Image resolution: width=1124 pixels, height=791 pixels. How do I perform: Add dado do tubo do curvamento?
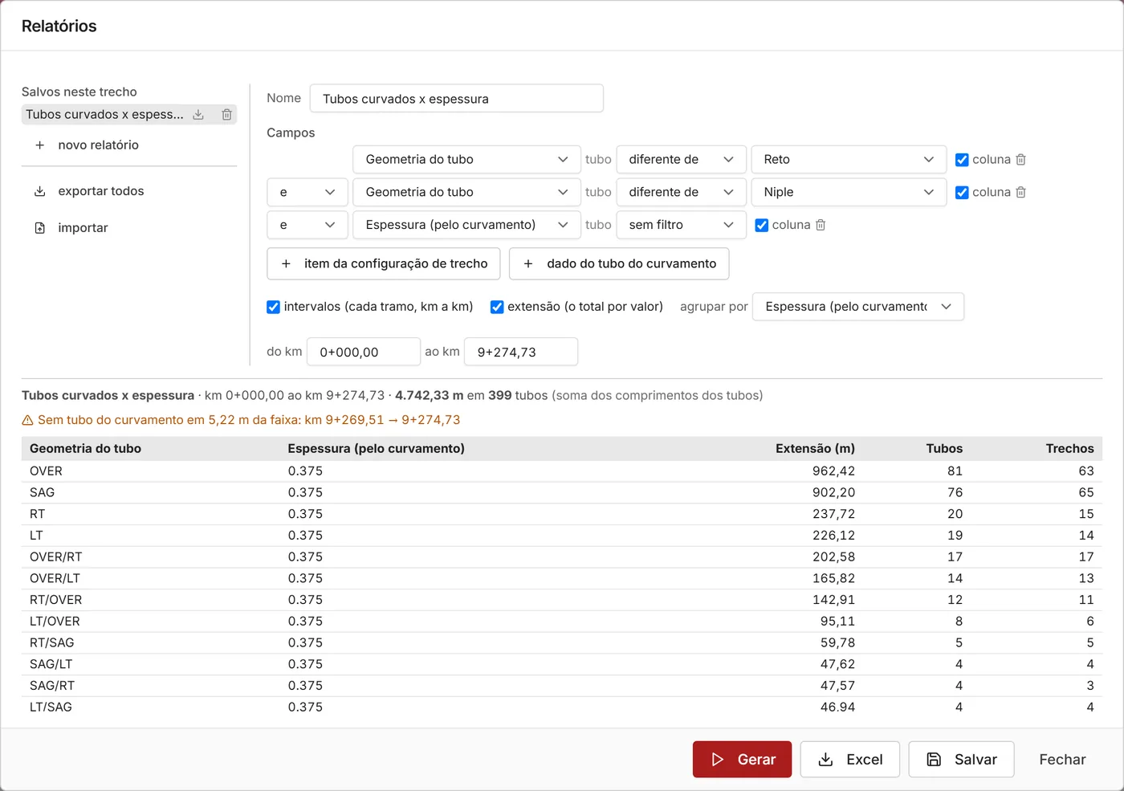[x=619, y=264]
